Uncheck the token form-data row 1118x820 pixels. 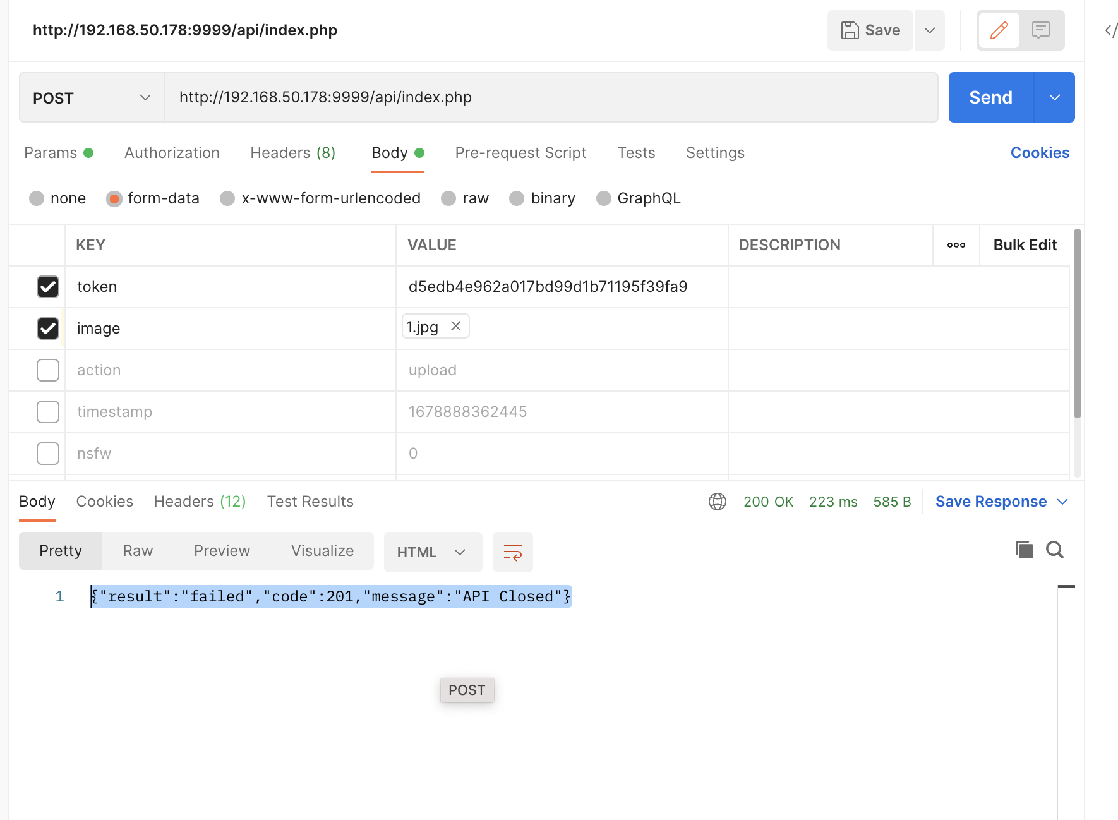(x=47, y=287)
